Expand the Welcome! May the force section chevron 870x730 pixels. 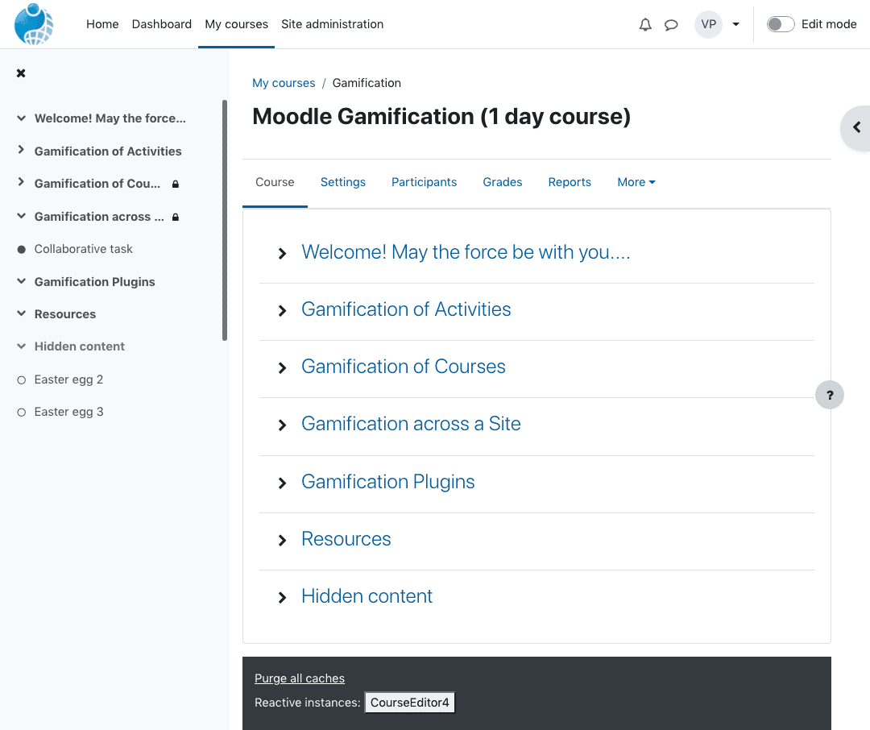pos(283,254)
